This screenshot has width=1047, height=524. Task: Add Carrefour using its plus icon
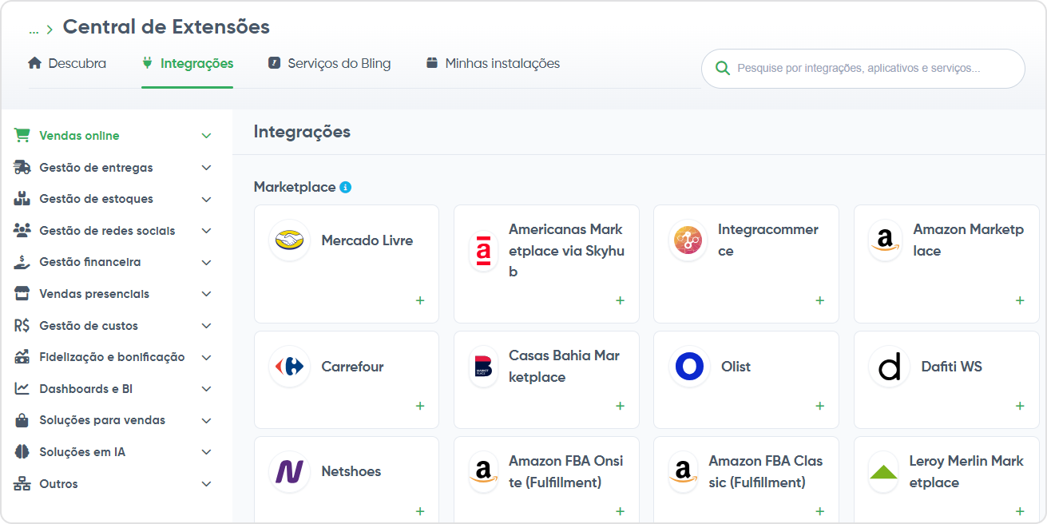[420, 406]
